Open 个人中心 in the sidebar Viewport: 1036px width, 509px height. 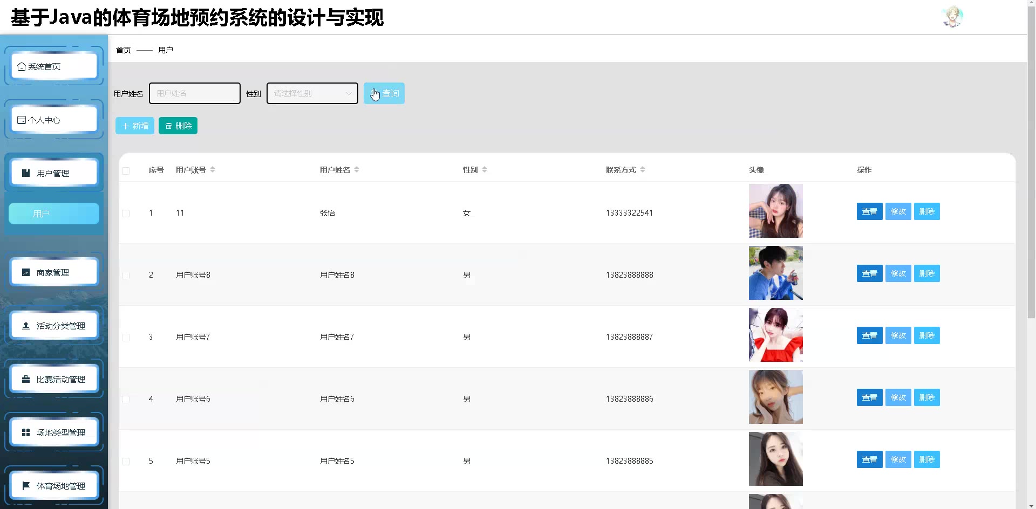pos(54,120)
